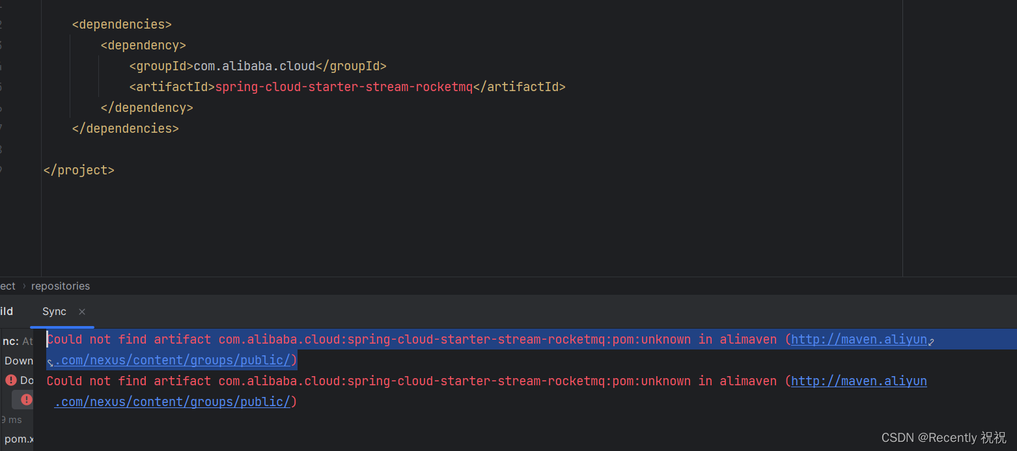Open http://maven.aliyun link in highlighted error line
The image size is (1017, 451).
859,339
